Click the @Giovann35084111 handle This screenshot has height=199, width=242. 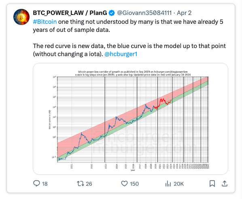(x=144, y=13)
